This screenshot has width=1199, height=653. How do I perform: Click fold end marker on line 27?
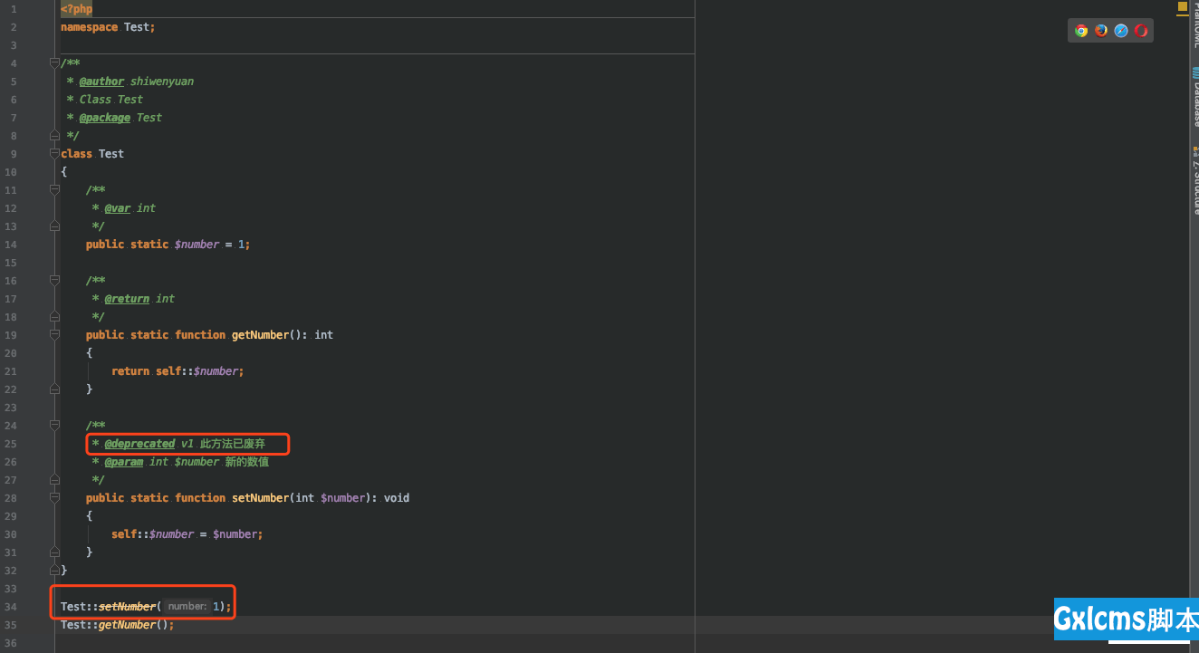point(54,480)
